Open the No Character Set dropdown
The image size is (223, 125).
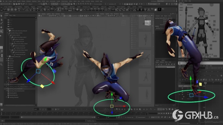click(129, 117)
